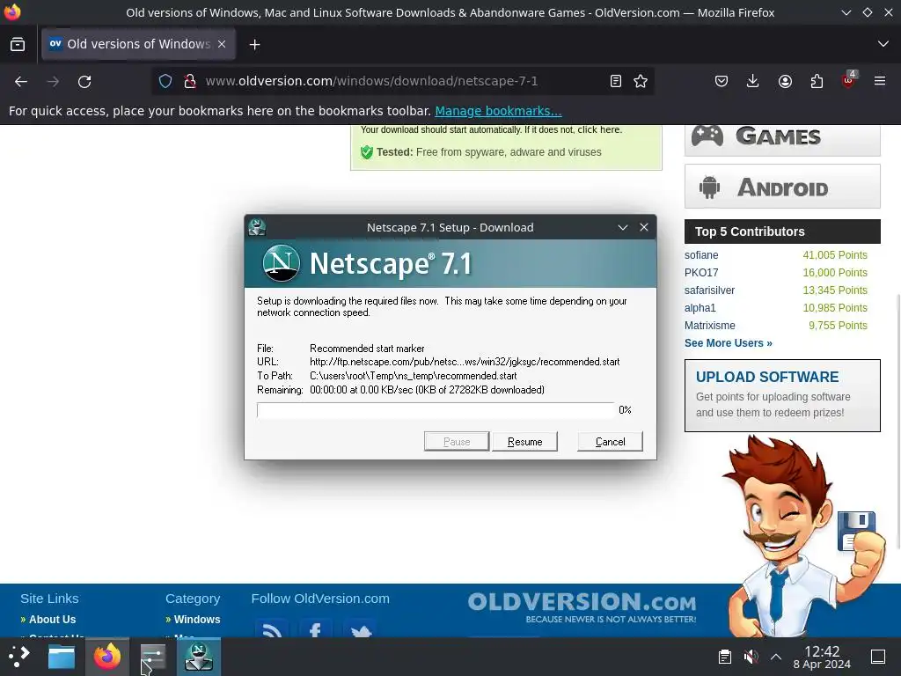Open the tracking protection shield icon
901x676 pixels.
point(165,81)
